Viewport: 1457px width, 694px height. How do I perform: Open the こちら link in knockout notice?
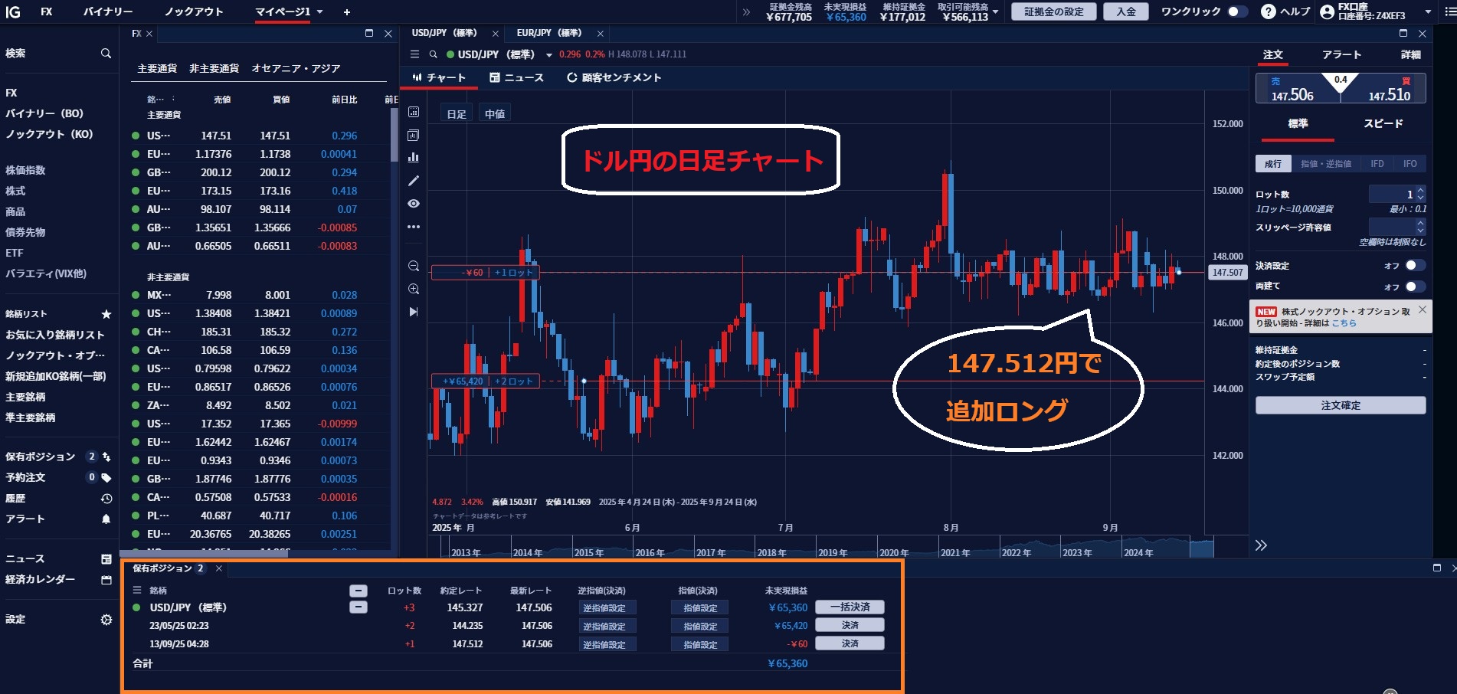click(1344, 323)
